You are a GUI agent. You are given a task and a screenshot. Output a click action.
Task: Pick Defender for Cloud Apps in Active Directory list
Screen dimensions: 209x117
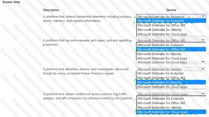(162, 87)
